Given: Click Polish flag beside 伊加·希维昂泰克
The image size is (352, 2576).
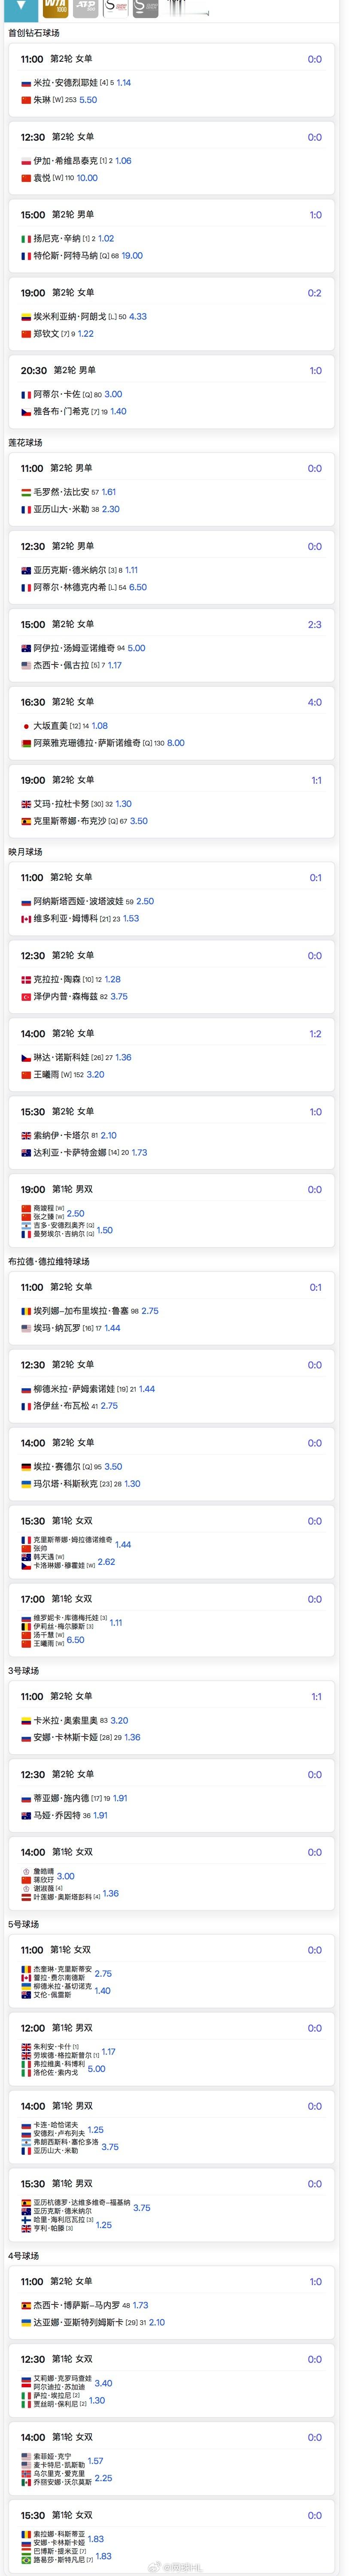Looking at the screenshot, I should pos(26,161).
